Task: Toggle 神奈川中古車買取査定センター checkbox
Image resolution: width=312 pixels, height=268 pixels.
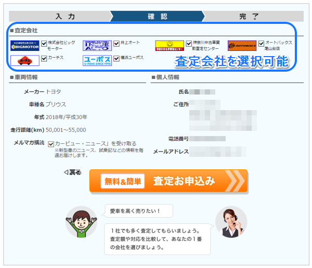Action: tap(189, 44)
